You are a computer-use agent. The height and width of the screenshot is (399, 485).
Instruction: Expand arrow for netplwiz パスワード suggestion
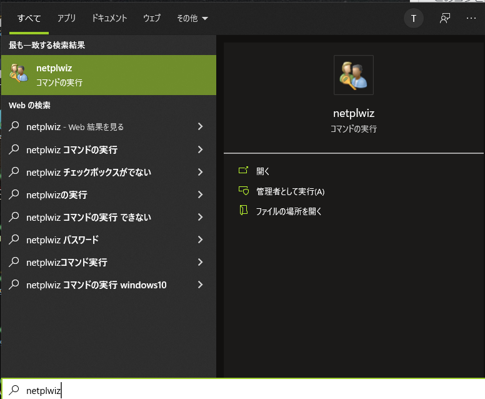click(200, 240)
